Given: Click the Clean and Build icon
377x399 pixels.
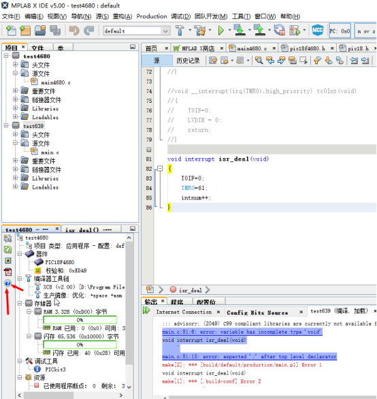Looking at the screenshot, I should [200, 31].
